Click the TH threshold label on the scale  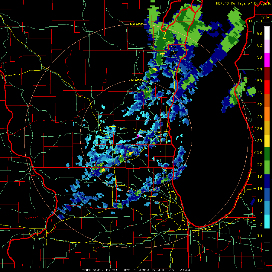tap(260, 236)
